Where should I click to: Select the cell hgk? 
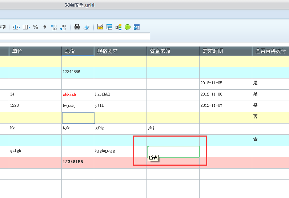[x=78, y=129]
